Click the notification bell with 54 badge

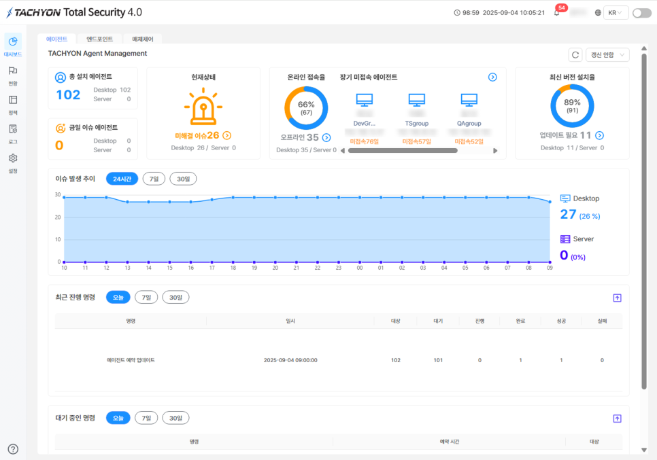(557, 12)
